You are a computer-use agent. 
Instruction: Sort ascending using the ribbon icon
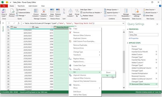point(64,10)
